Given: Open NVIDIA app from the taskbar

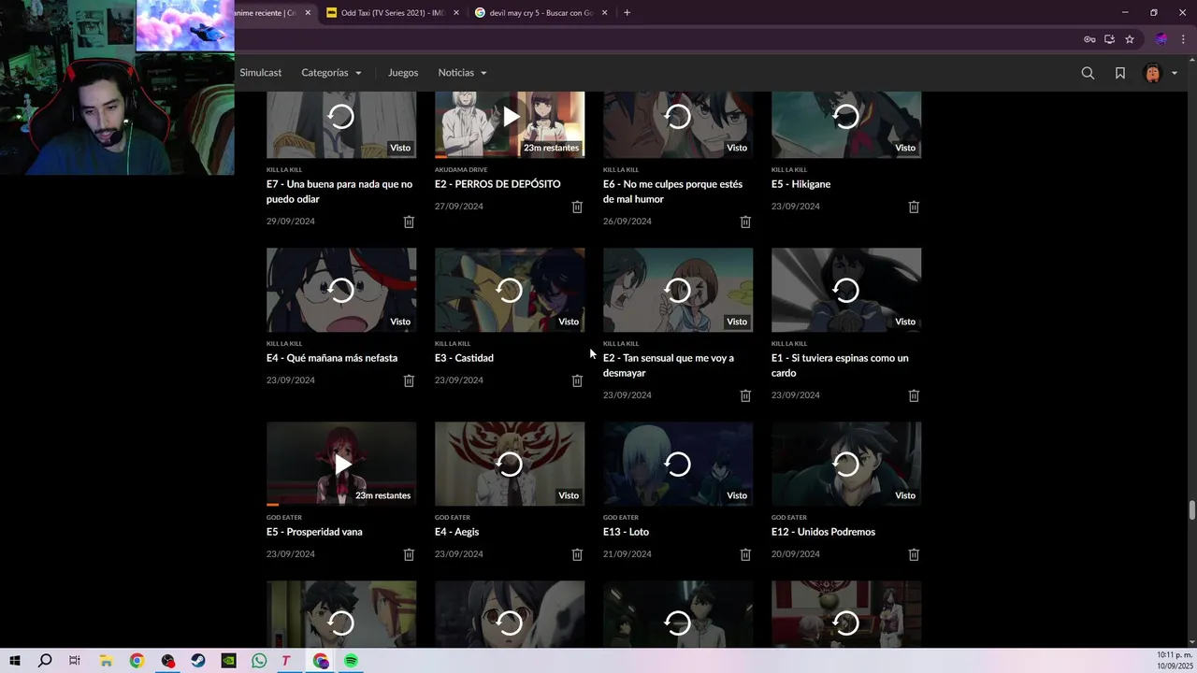Looking at the screenshot, I should pyautogui.click(x=228, y=661).
